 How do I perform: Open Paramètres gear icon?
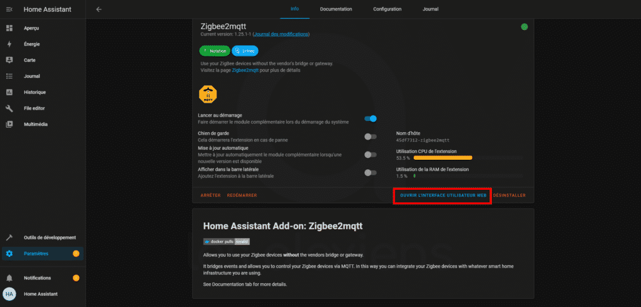(9, 253)
